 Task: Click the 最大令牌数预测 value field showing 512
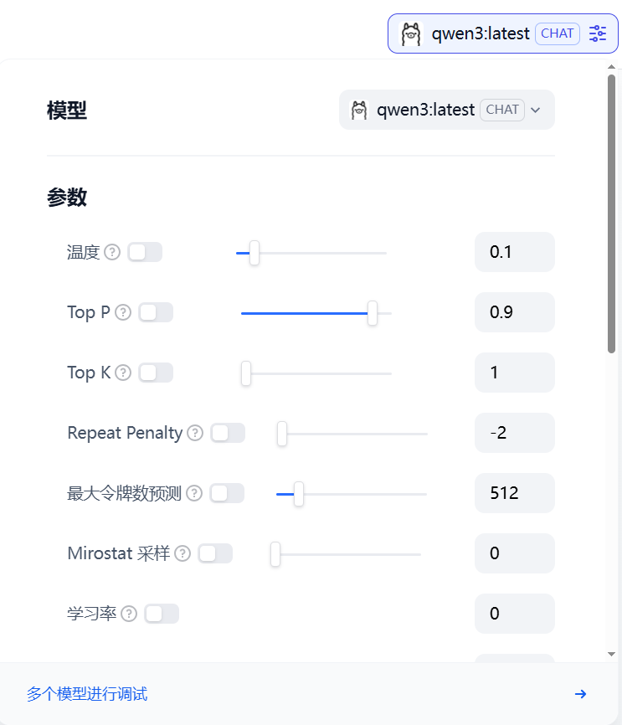(515, 493)
